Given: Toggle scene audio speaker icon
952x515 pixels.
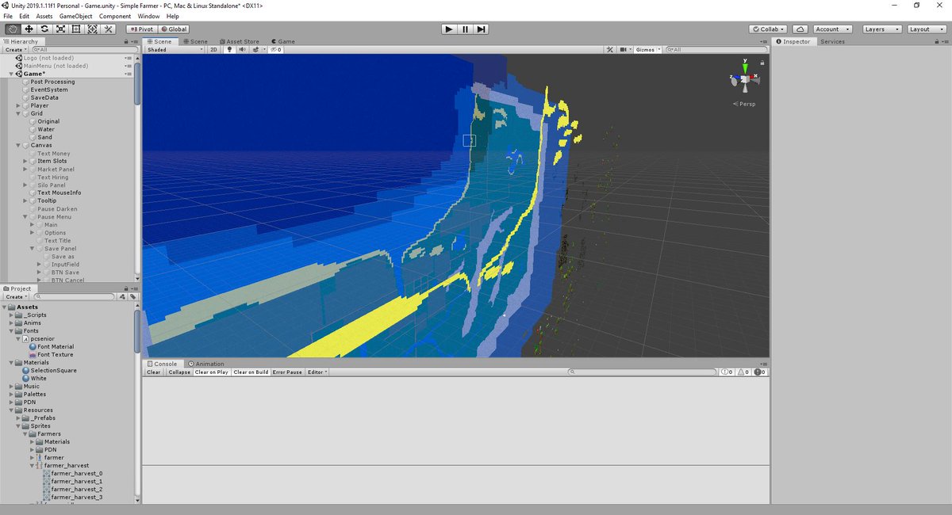Looking at the screenshot, I should pyautogui.click(x=243, y=49).
